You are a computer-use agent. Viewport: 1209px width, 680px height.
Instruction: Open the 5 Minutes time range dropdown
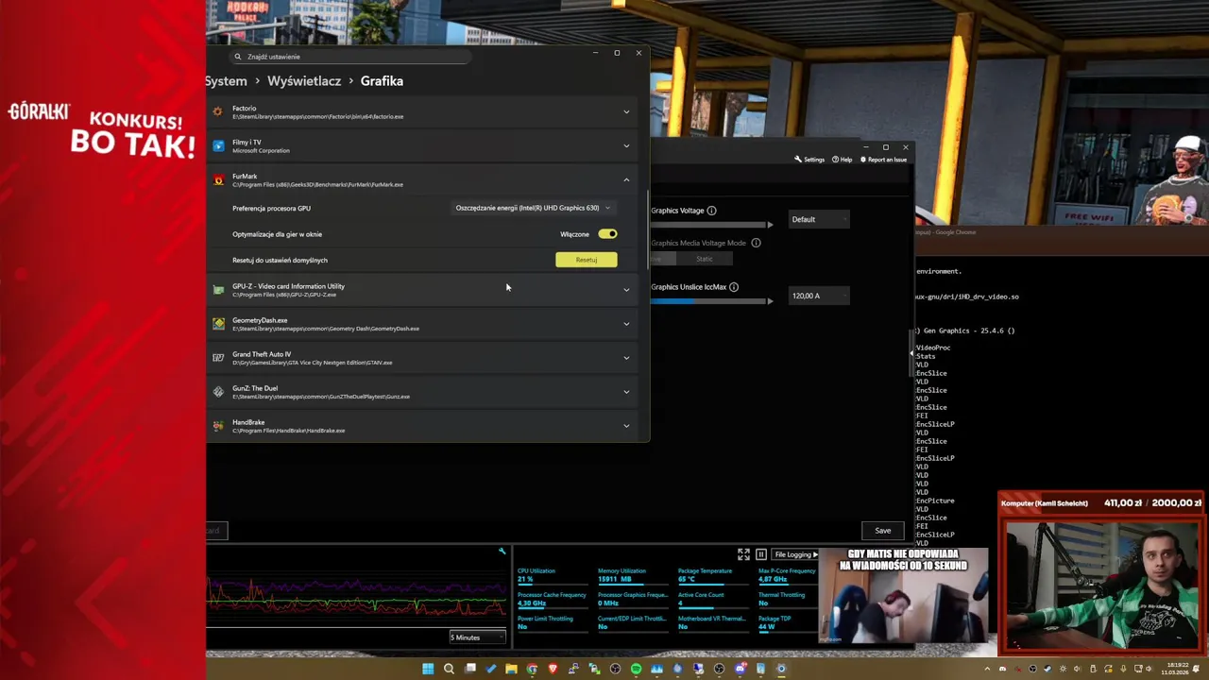(478, 637)
